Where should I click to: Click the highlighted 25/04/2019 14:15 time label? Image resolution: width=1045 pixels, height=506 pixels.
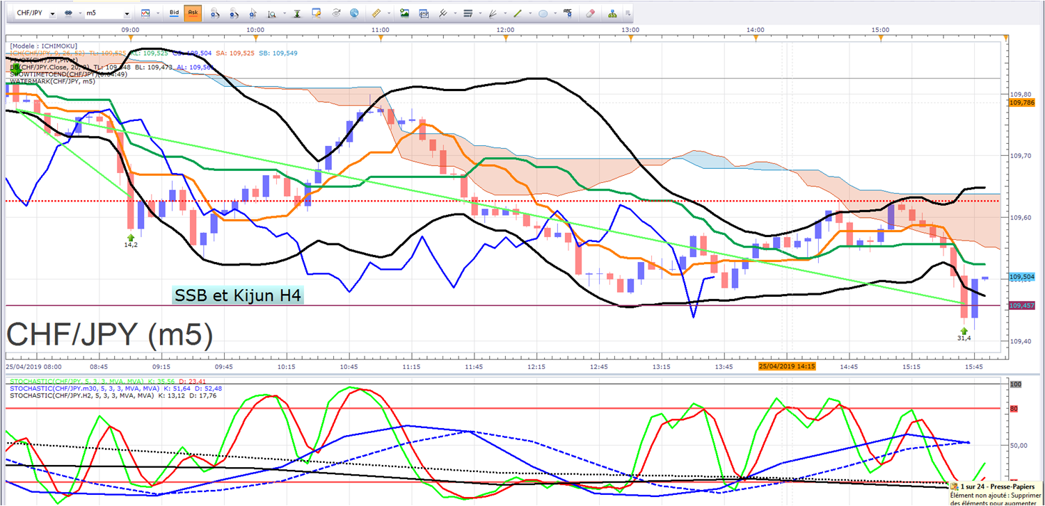pos(786,366)
